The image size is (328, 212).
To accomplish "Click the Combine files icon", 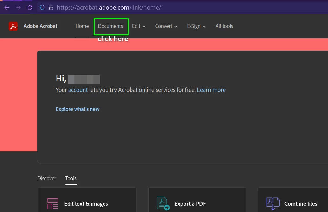I will click(x=273, y=204).
